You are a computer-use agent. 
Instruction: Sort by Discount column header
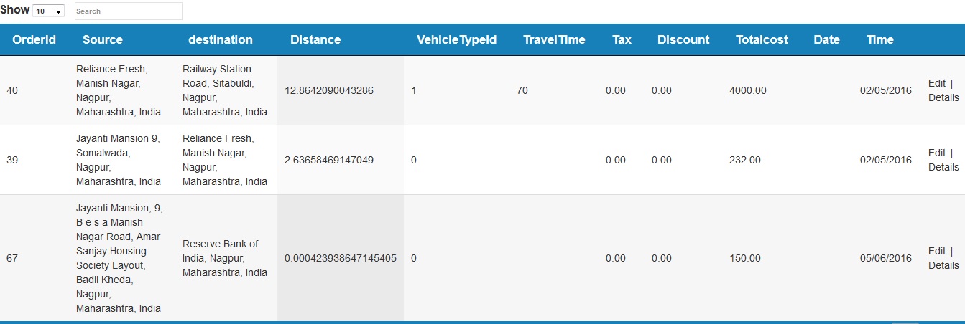pos(683,40)
